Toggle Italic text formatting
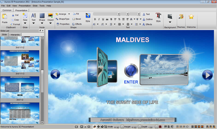The image size is (217, 129). [99, 19]
